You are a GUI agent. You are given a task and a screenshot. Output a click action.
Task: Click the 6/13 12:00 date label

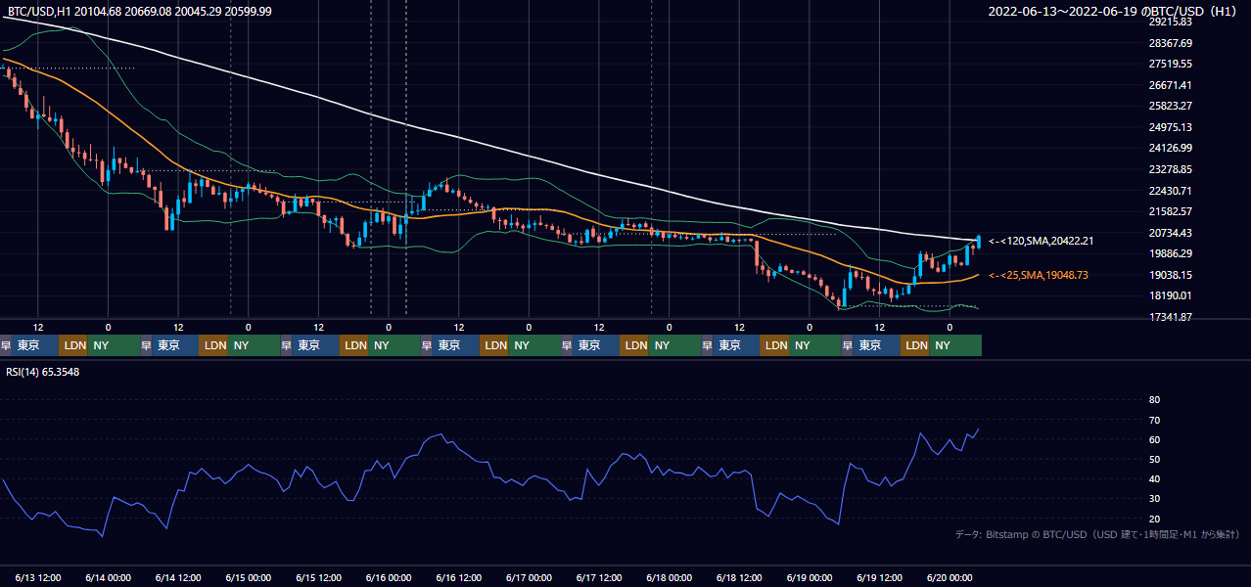38,577
